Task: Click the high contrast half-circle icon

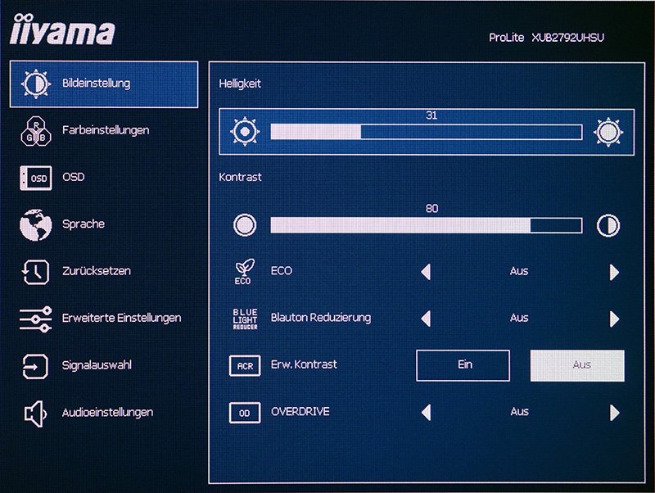Action: 608,225
